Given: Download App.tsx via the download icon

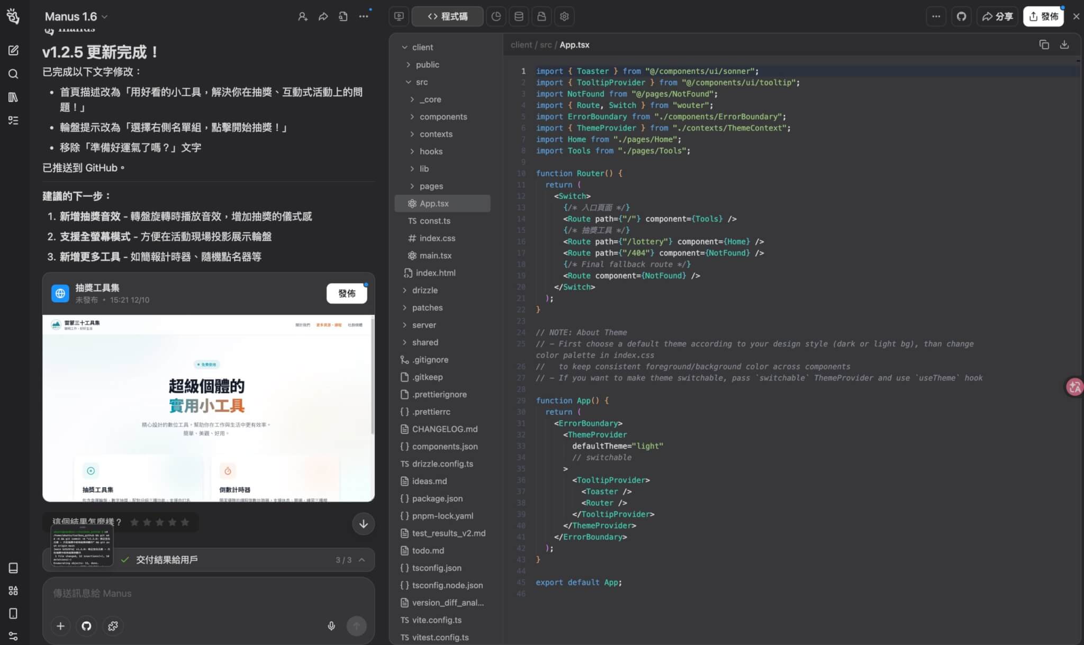Looking at the screenshot, I should pyautogui.click(x=1065, y=44).
